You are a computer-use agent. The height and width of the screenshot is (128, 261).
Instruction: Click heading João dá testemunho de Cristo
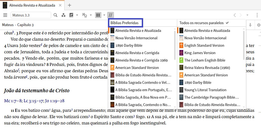pyautogui.click(x=37, y=91)
